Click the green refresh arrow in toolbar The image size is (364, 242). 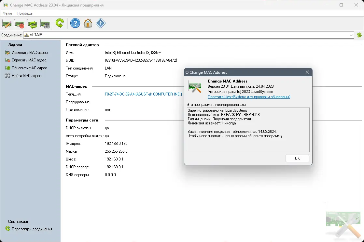click(x=60, y=23)
